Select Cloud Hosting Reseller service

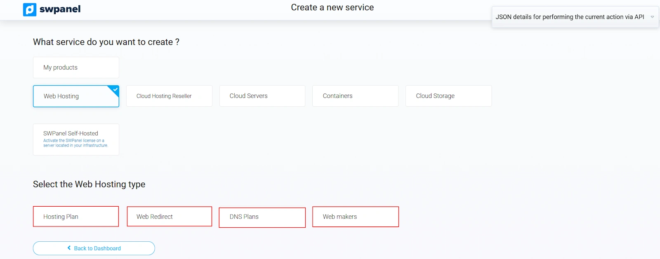169,96
